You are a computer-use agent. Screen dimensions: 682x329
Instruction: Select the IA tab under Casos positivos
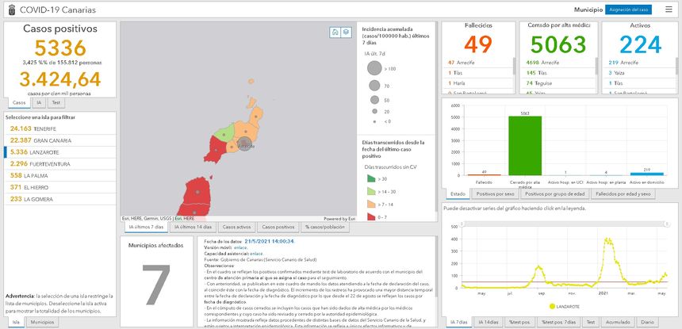point(37,102)
